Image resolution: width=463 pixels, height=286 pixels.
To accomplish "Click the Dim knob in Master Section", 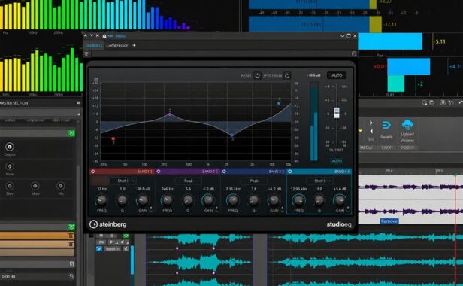I will [10, 186].
